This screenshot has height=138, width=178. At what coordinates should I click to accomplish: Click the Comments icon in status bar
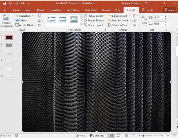(97, 136)
